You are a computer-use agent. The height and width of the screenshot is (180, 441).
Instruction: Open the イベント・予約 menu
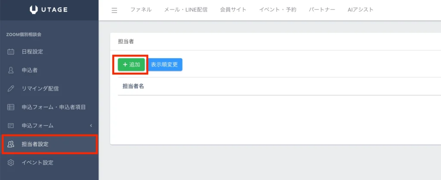278,10
